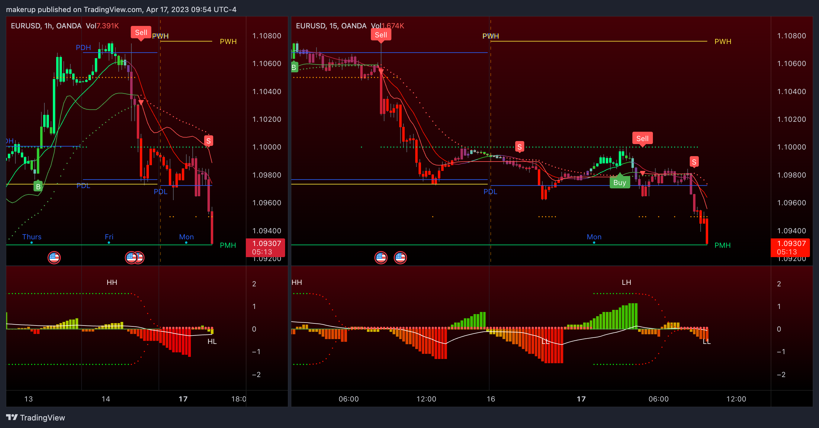This screenshot has height=428, width=819.
Task: Click the makerup published on TradingView.com header text
Action: coord(121,10)
